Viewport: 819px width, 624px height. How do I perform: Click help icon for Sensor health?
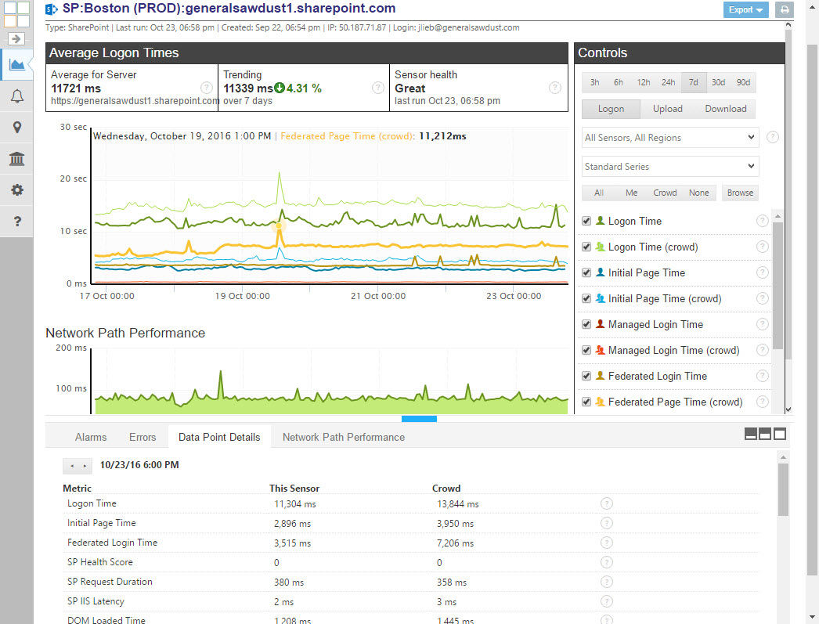pos(555,88)
